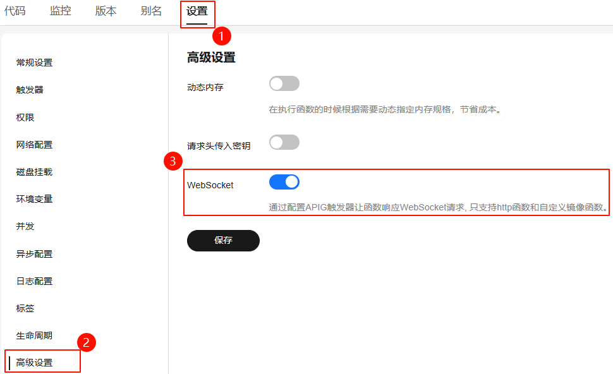Open 常规设置 in the sidebar
613x374 pixels.
tap(34, 63)
